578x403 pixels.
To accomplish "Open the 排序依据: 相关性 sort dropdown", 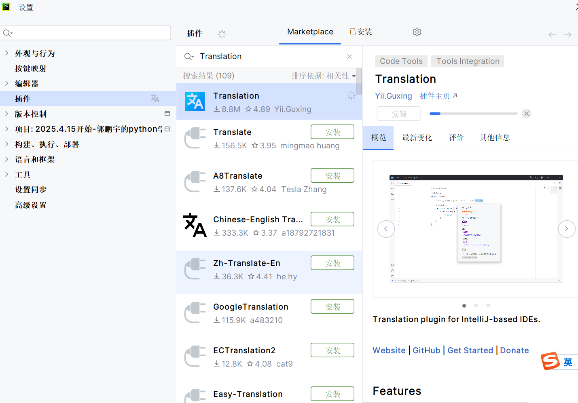I will coord(324,76).
